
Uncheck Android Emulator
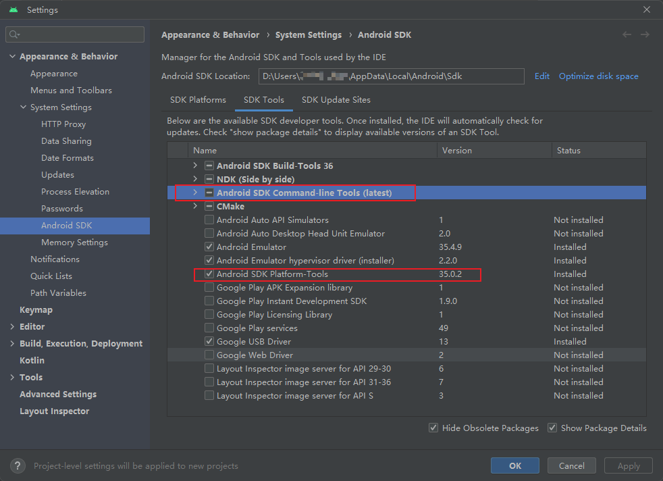[x=209, y=247]
